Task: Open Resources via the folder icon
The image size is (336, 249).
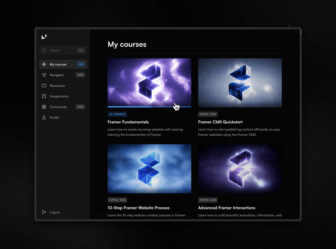Action: pyautogui.click(x=44, y=85)
